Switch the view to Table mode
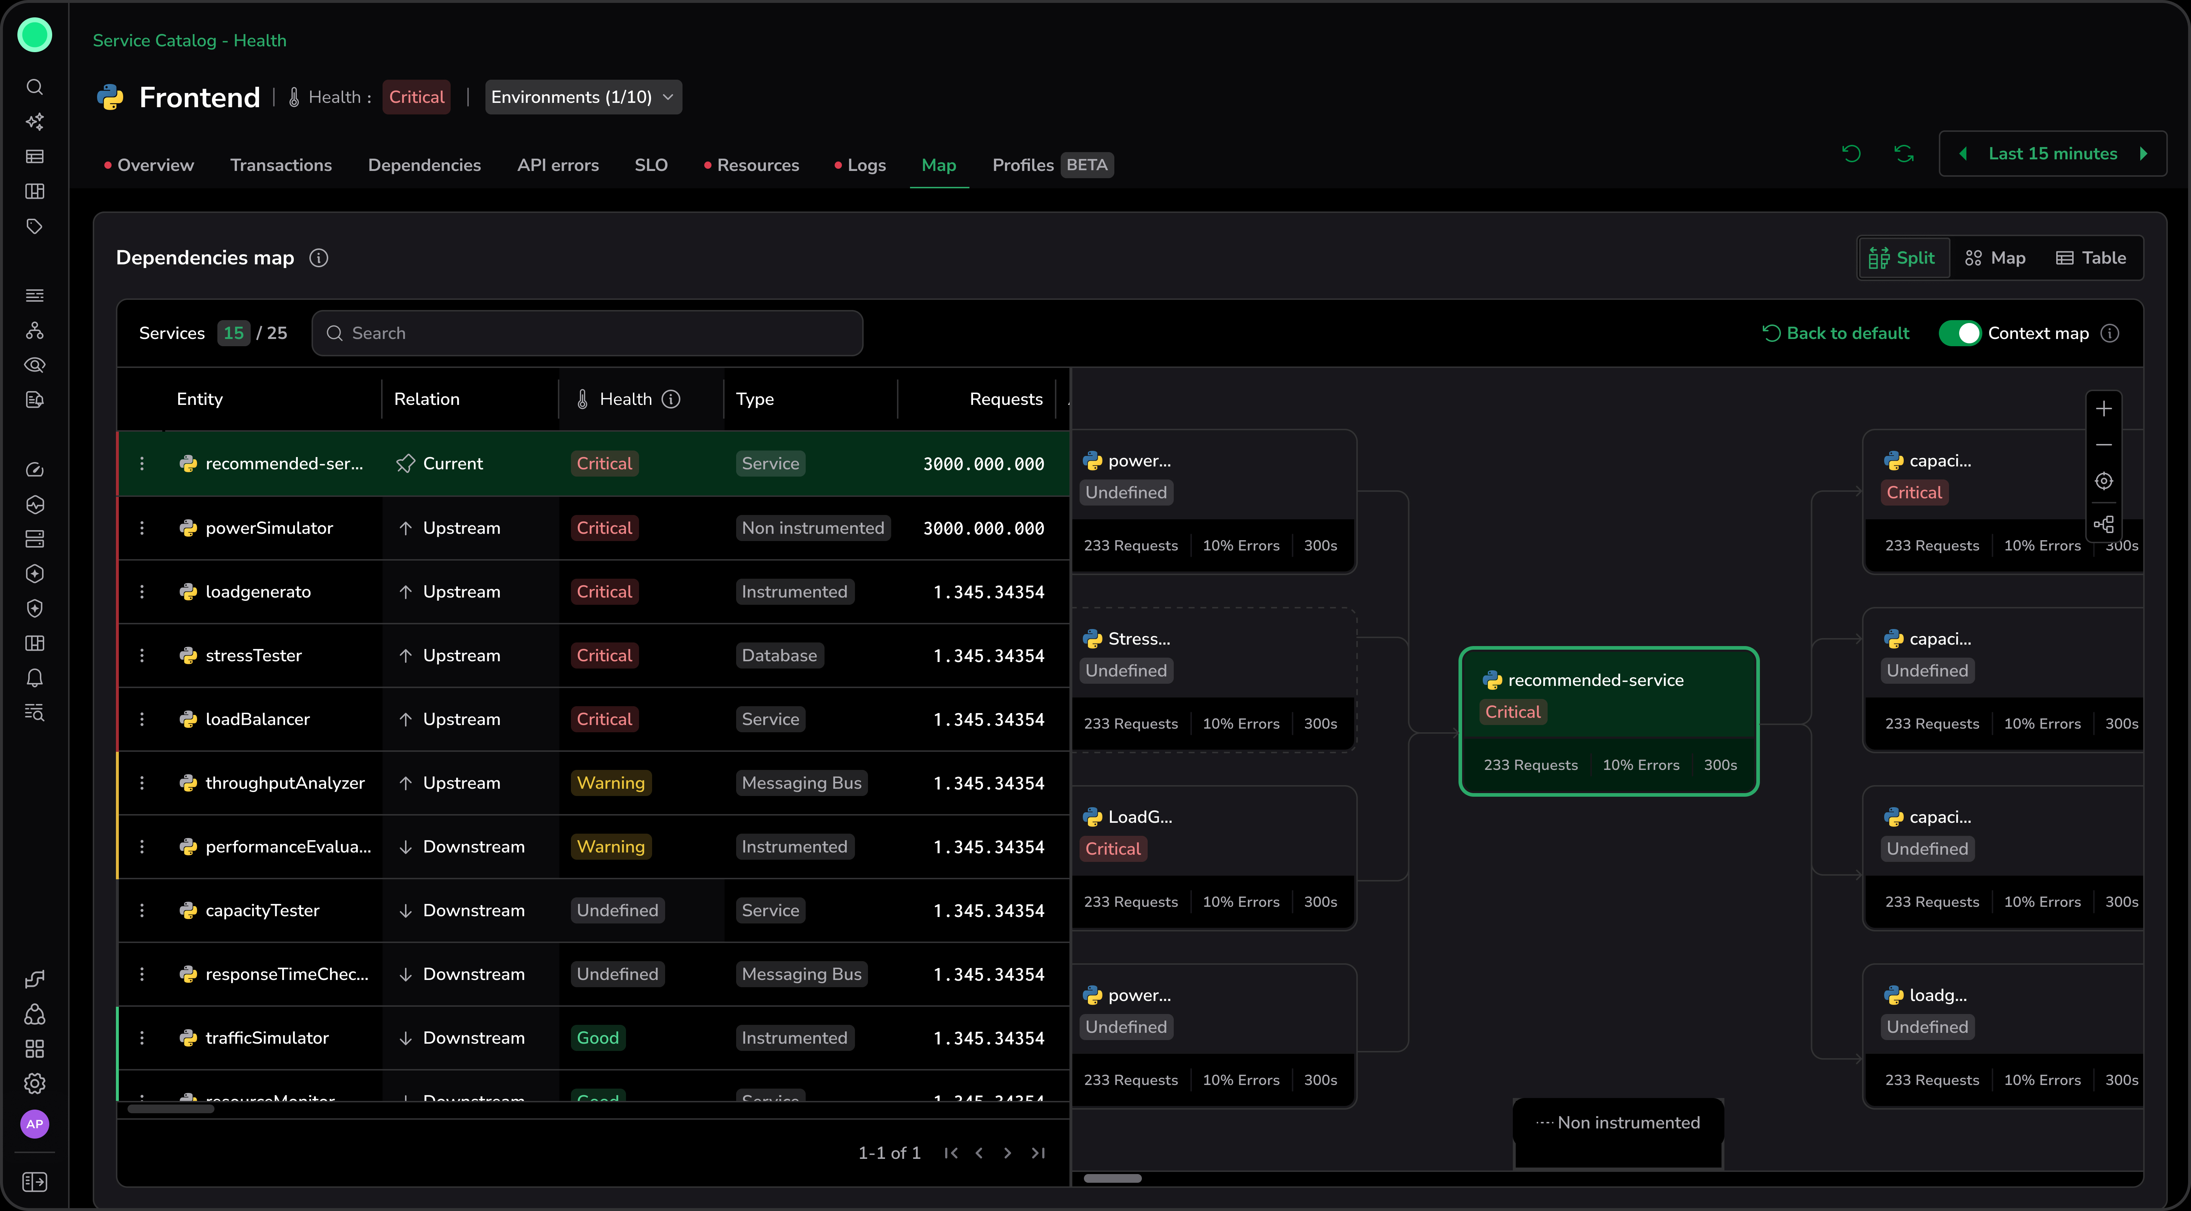 (2091, 258)
